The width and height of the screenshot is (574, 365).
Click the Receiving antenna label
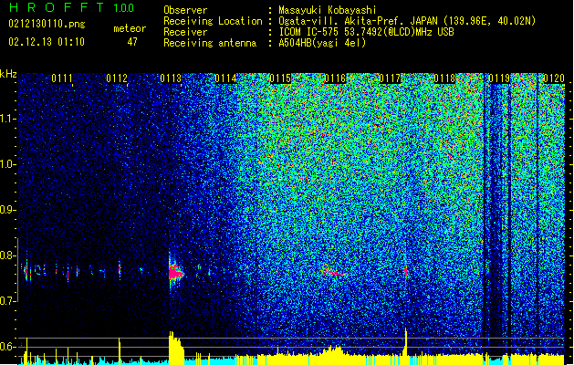pos(210,43)
